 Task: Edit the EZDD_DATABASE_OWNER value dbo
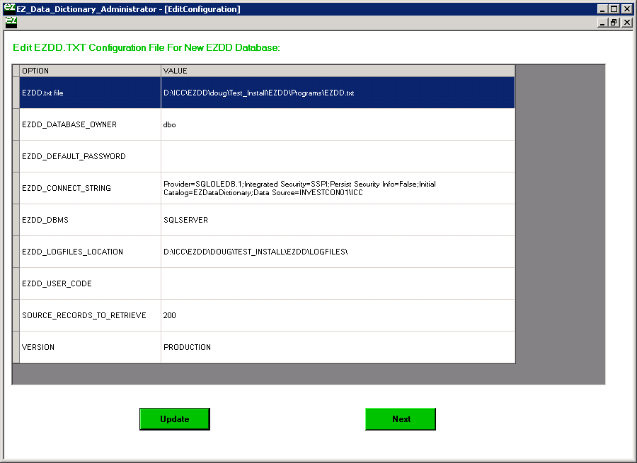pyautogui.click(x=338, y=124)
